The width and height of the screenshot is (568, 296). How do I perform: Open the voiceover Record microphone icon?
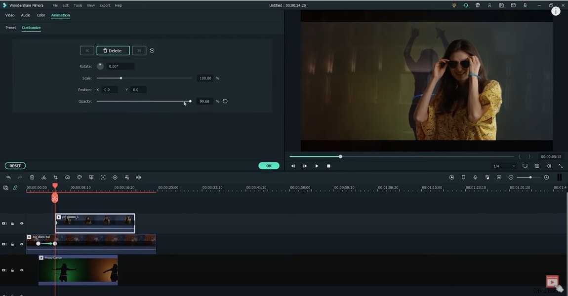click(475, 177)
